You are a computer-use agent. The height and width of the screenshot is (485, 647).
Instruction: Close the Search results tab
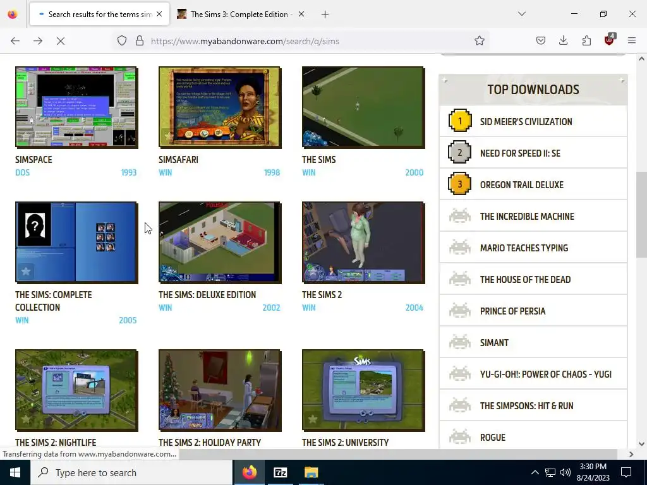point(159,14)
